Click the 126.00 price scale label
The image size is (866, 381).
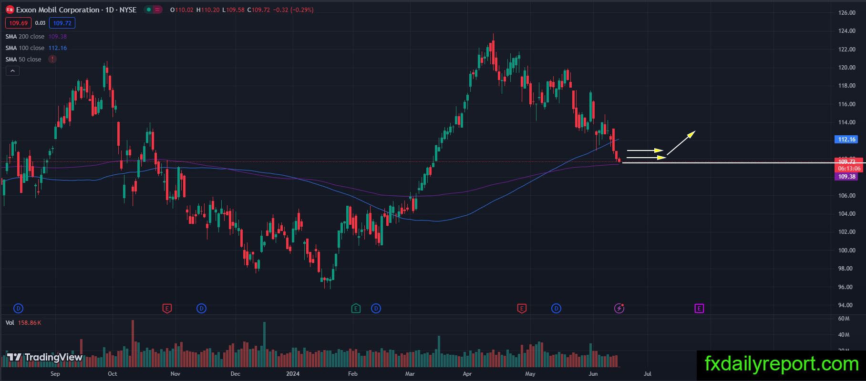coord(846,13)
